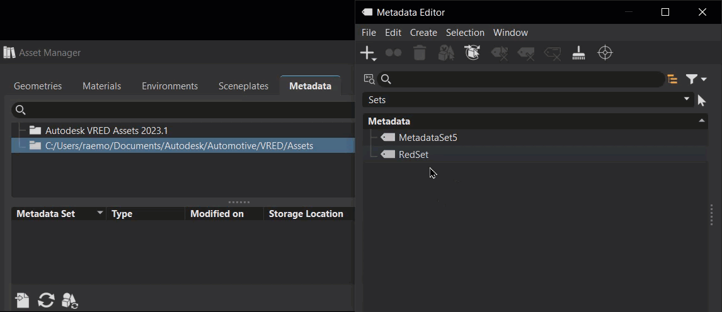
Task: Sort by Modified on column header
Action: coord(217,214)
